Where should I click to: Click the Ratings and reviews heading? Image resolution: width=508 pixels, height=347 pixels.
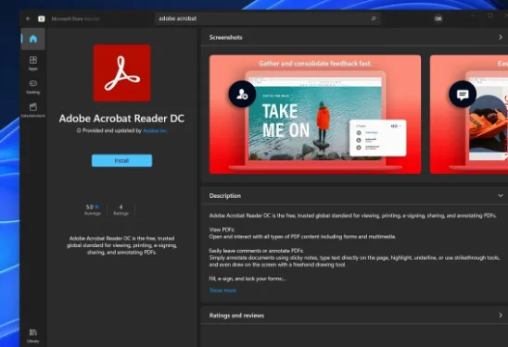pyautogui.click(x=236, y=316)
